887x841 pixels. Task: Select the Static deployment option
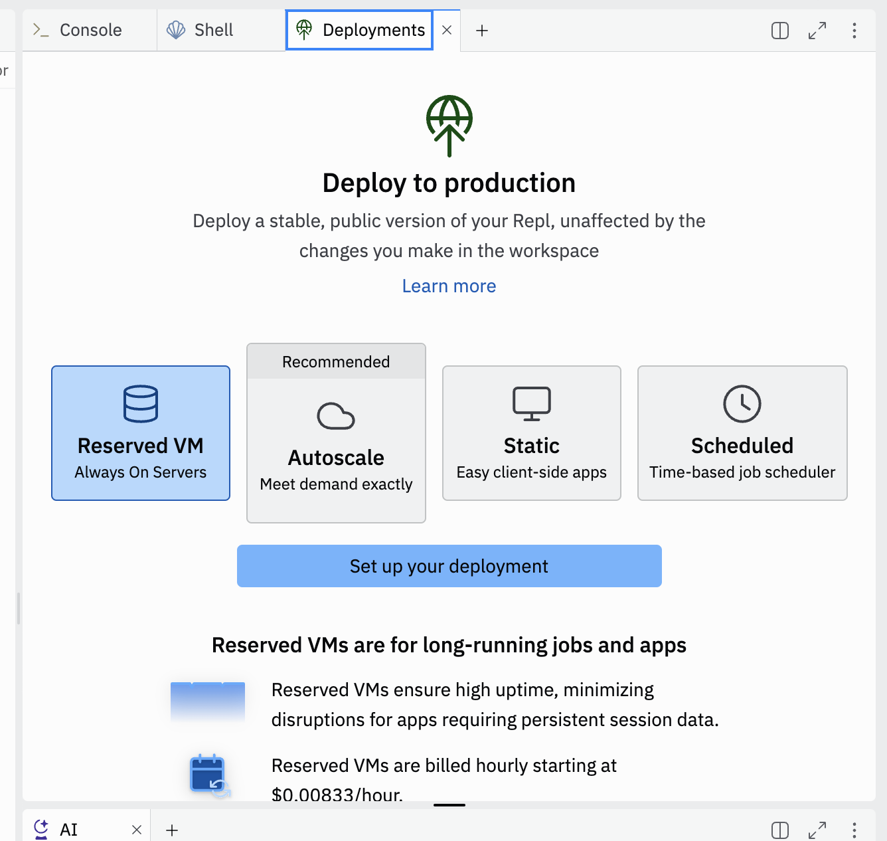(x=531, y=433)
